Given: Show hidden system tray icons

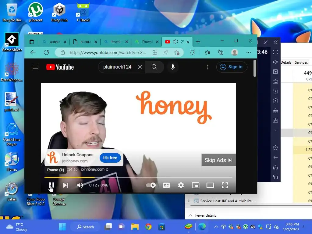Looking at the screenshot, I should coord(216,227).
